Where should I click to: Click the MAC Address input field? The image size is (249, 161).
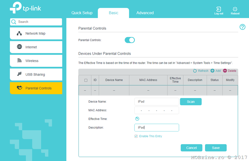(156, 110)
